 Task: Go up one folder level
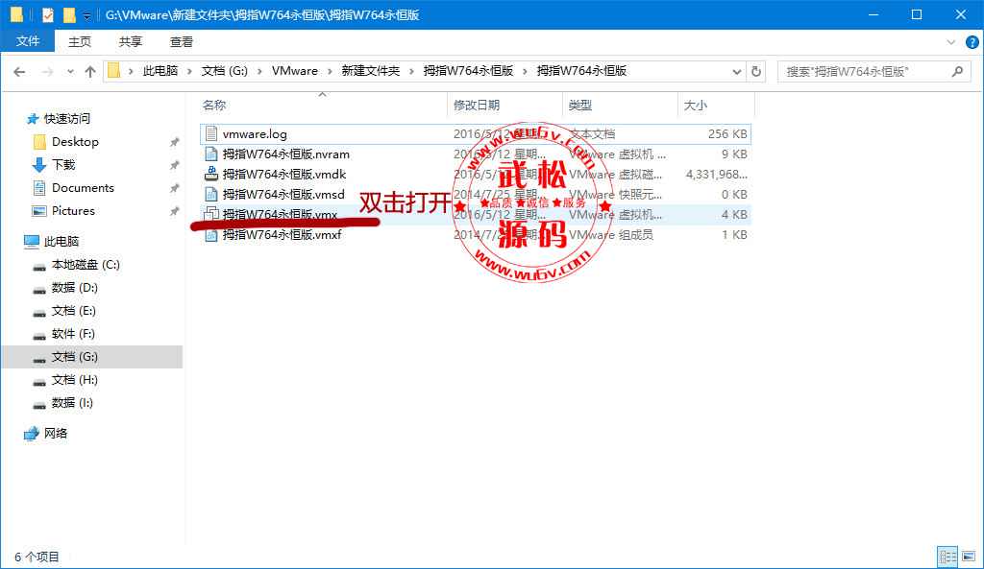point(90,71)
